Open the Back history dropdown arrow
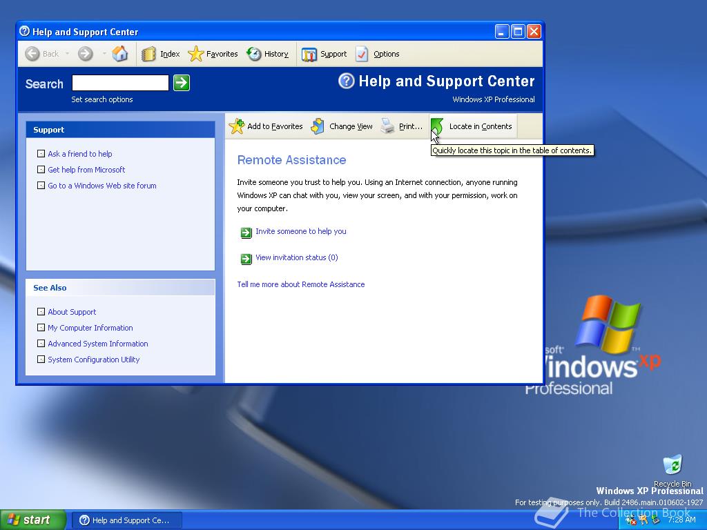 [x=67, y=54]
